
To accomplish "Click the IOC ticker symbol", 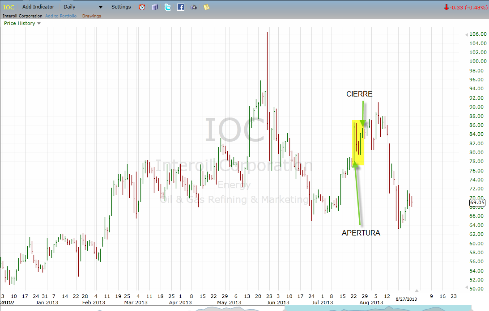I will click(x=9, y=7).
